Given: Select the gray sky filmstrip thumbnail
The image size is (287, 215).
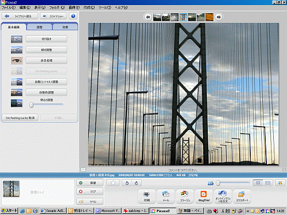Looking at the screenshot, I should click(174, 17).
